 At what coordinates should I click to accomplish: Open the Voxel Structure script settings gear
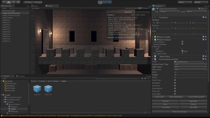point(206,59)
